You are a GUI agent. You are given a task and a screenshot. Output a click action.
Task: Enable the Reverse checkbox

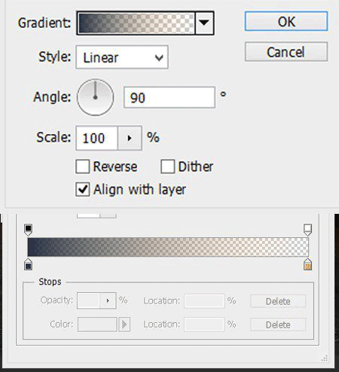click(83, 166)
